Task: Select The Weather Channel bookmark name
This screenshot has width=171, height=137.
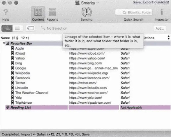Action: (x=32, y=93)
